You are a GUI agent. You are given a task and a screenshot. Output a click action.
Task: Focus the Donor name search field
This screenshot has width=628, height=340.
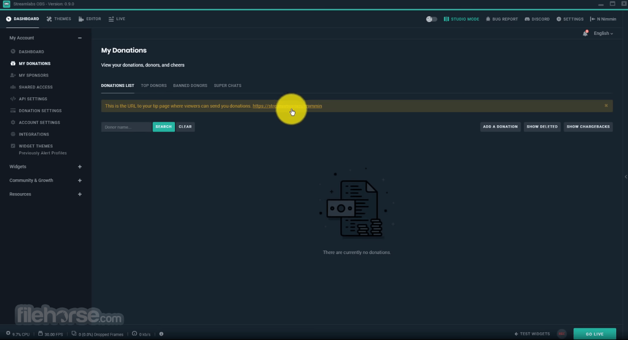(126, 127)
